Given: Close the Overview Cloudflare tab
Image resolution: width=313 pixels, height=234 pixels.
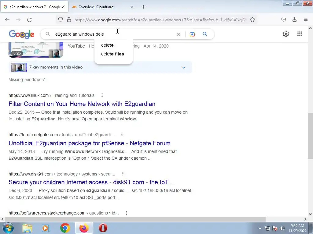Looking at the screenshot, I should pos(132,7).
